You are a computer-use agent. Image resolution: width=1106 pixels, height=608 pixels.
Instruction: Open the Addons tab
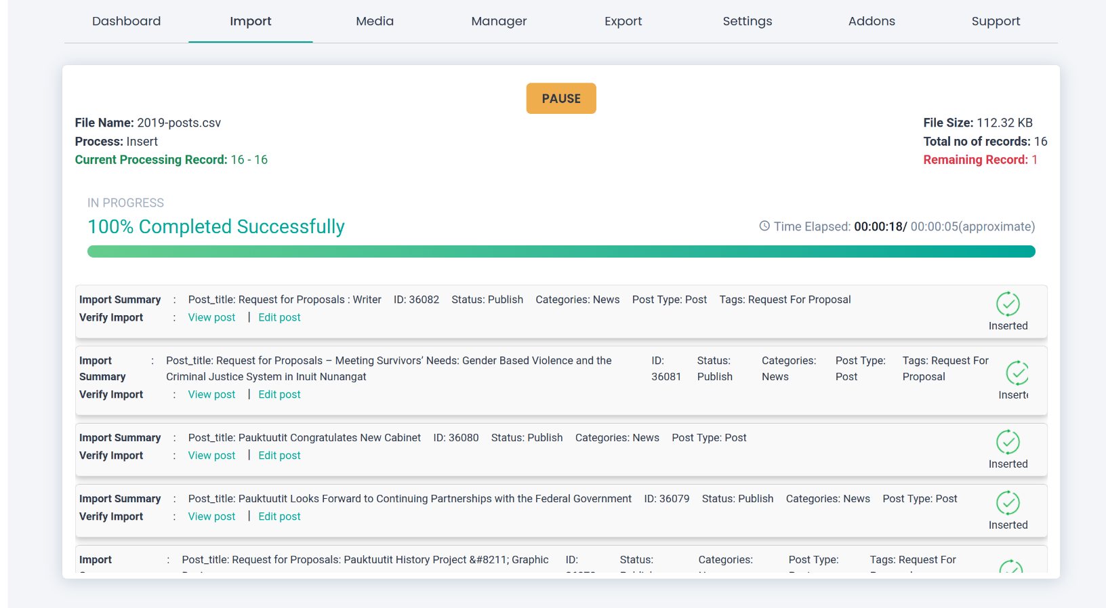872,21
